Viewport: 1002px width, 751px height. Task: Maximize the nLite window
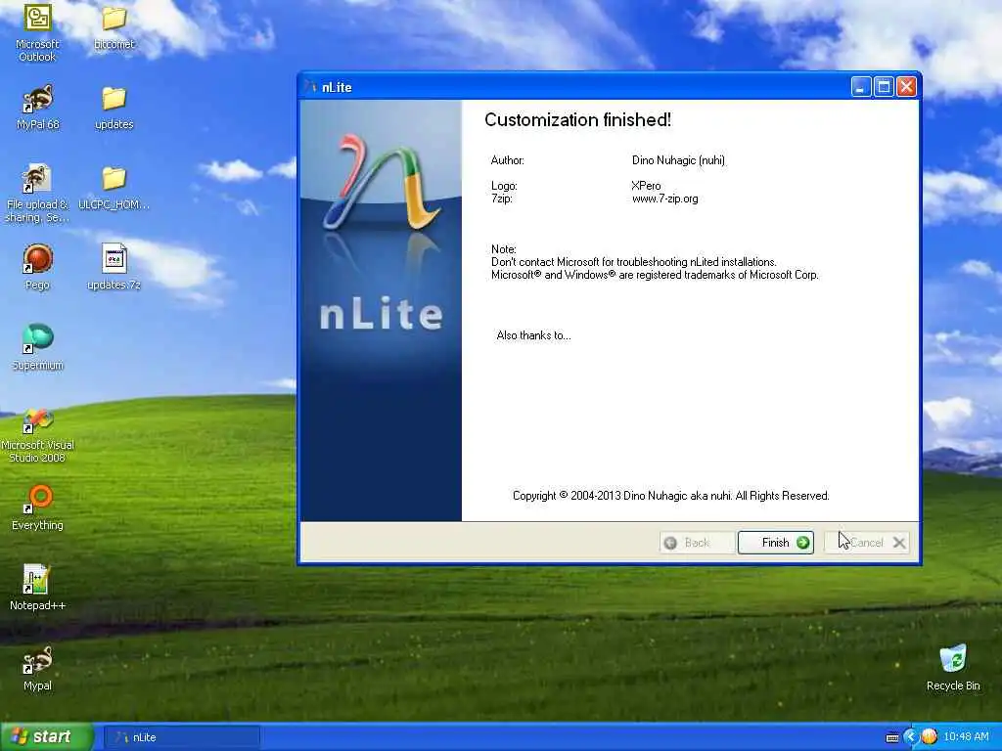point(884,87)
